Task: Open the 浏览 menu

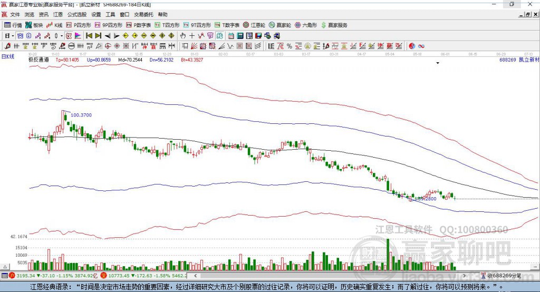Action: coord(30,14)
